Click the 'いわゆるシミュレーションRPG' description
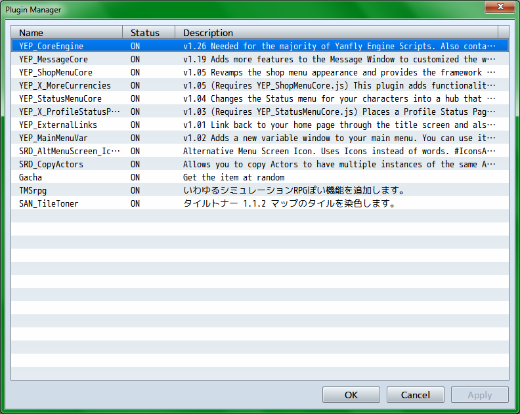The height and width of the screenshot is (414, 520). tap(294, 190)
